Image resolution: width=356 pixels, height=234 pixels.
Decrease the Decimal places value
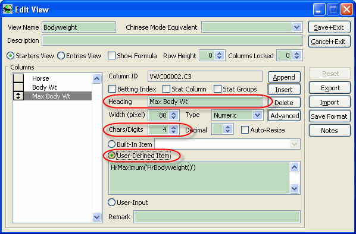228,131
